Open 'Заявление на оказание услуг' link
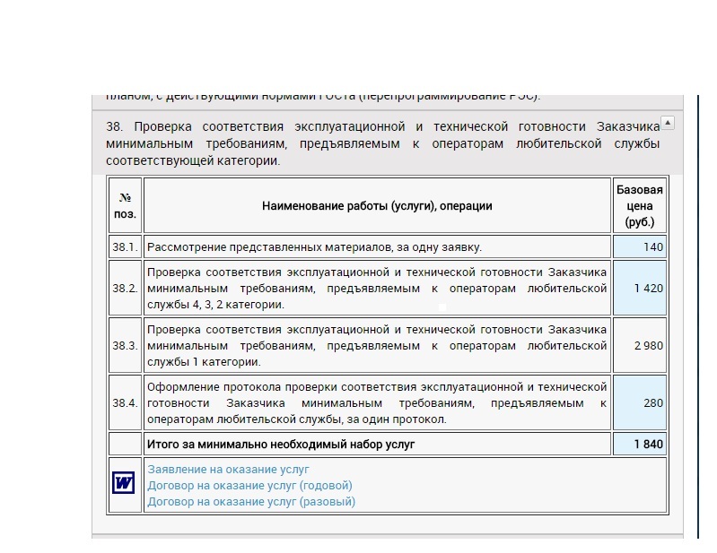Screen dimensions: 717x553 click(x=228, y=470)
